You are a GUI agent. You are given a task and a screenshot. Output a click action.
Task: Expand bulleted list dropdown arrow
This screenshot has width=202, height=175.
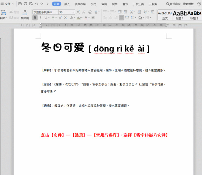click(108, 12)
